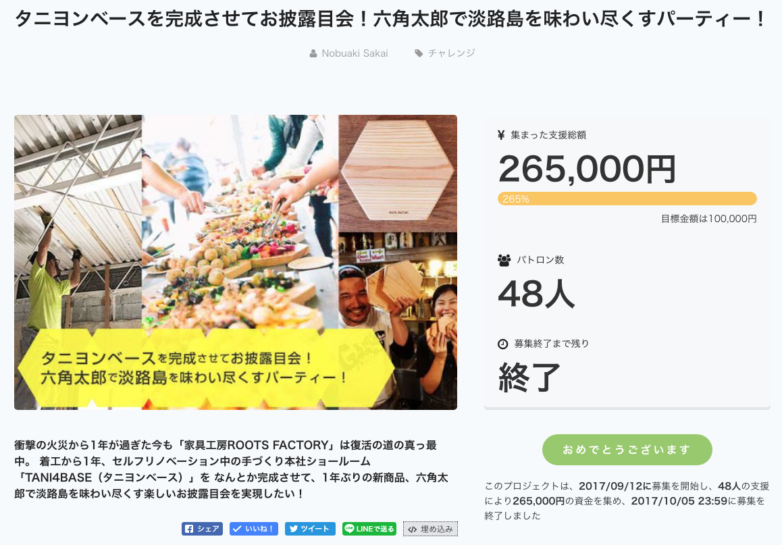Open the チャレンジ category tag link
The width and height of the screenshot is (782, 545).
click(x=451, y=53)
